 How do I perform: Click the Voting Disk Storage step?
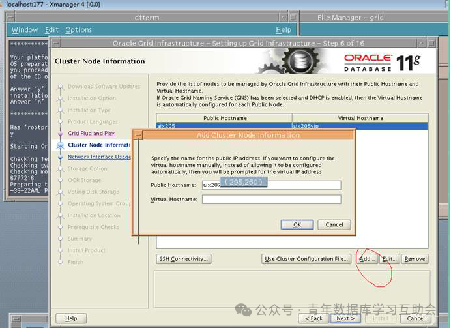click(93, 192)
